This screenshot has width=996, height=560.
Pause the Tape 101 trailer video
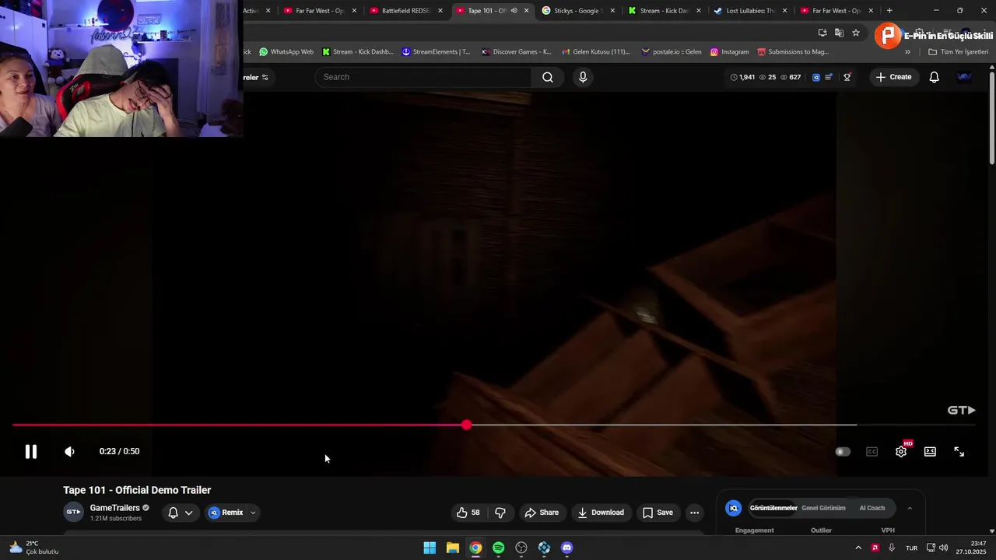[30, 451]
